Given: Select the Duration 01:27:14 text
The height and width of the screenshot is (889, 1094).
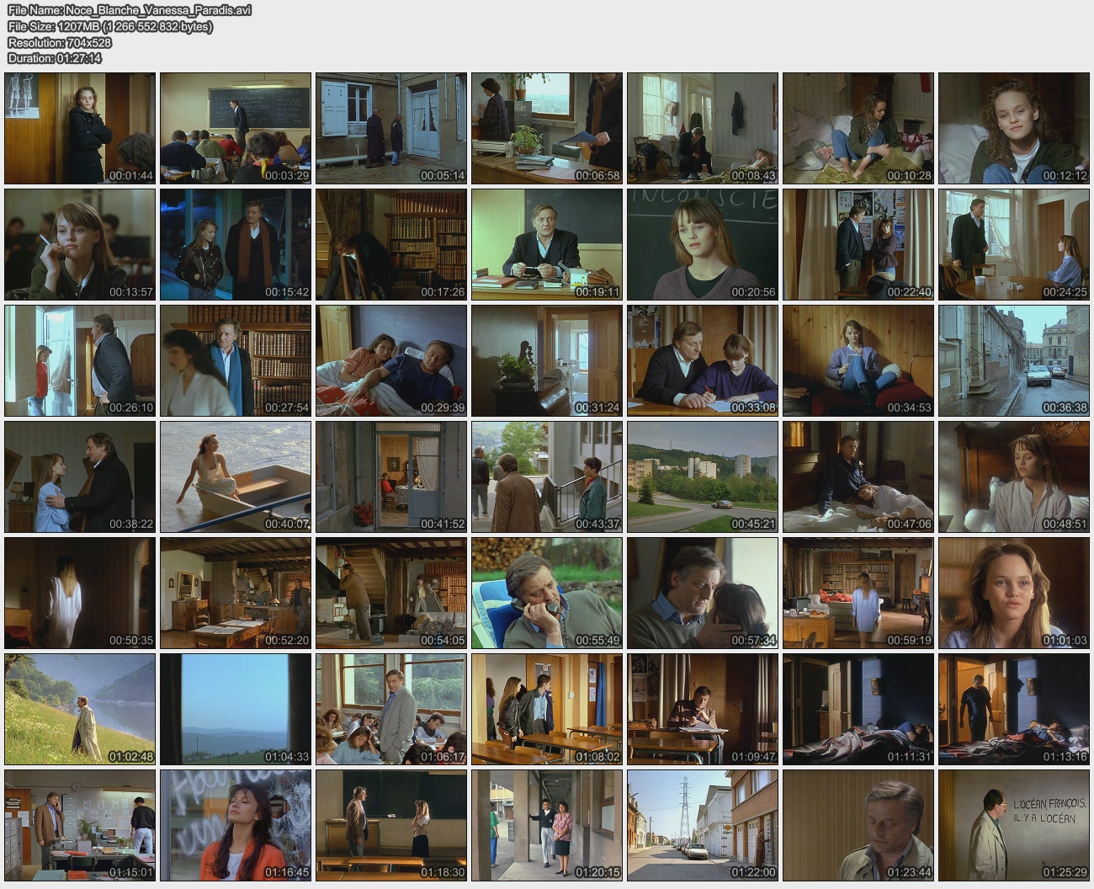Looking at the screenshot, I should (55, 58).
